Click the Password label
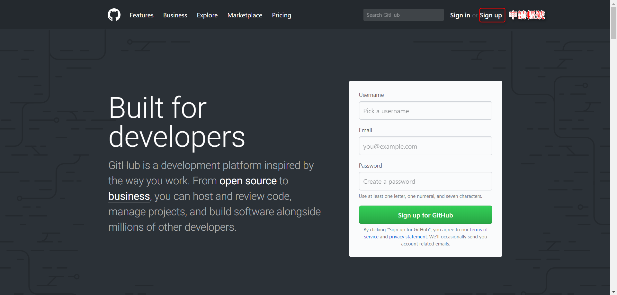Image resolution: width=617 pixels, height=295 pixels. click(370, 166)
